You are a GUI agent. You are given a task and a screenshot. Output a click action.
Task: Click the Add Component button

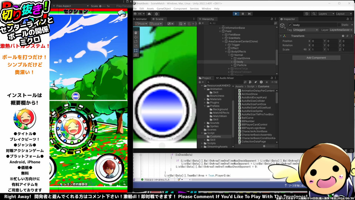tap(316, 58)
